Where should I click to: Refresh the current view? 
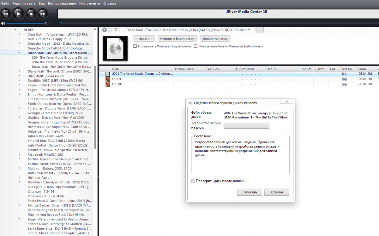click(x=116, y=30)
